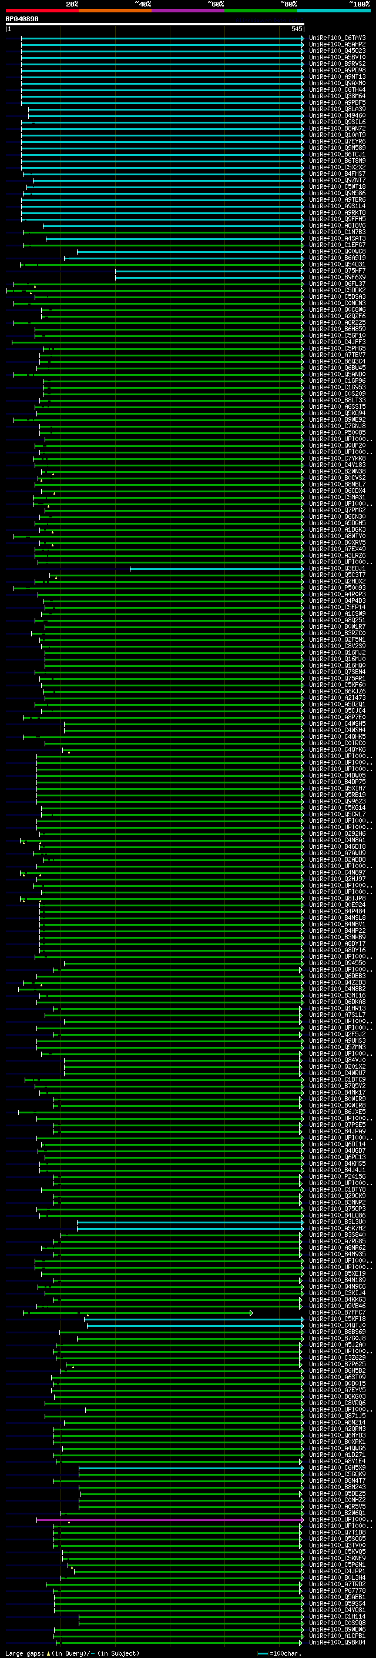Open hit UniRef100_A5AHP2
376x1658 pixels.
pyautogui.click(x=337, y=45)
